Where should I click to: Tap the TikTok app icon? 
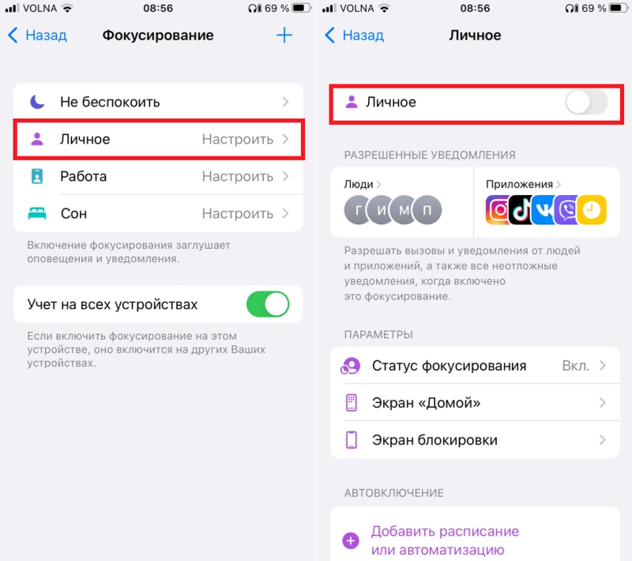click(521, 209)
